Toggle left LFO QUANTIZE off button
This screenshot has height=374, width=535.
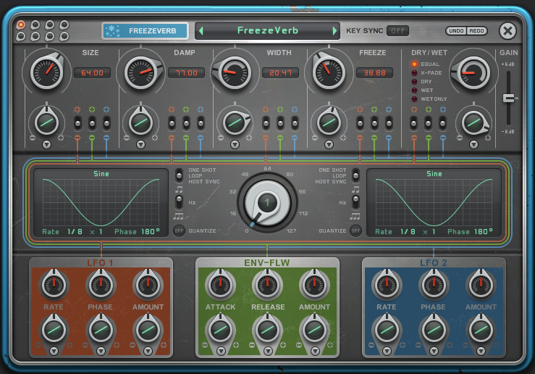click(179, 230)
